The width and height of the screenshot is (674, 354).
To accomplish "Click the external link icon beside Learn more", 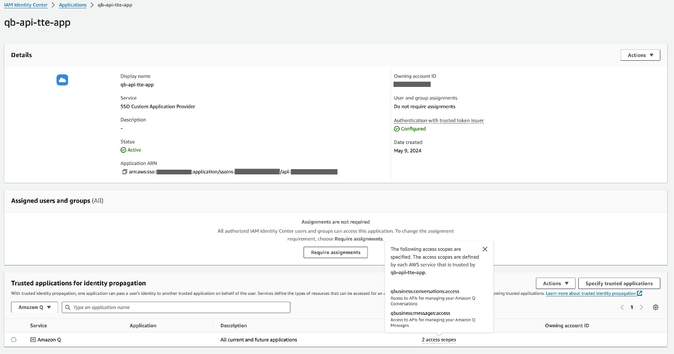I will pyautogui.click(x=639, y=293).
